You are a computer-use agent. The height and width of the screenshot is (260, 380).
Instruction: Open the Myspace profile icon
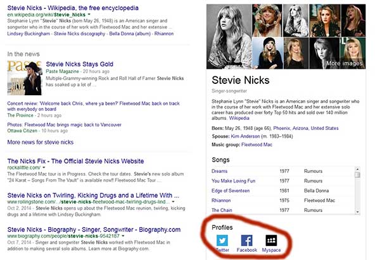271,240
